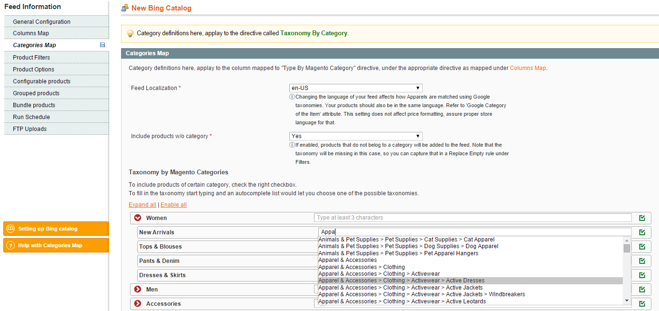Click the Setting up Bing catalog button
Screen dimensions: 659x311
coord(56,229)
